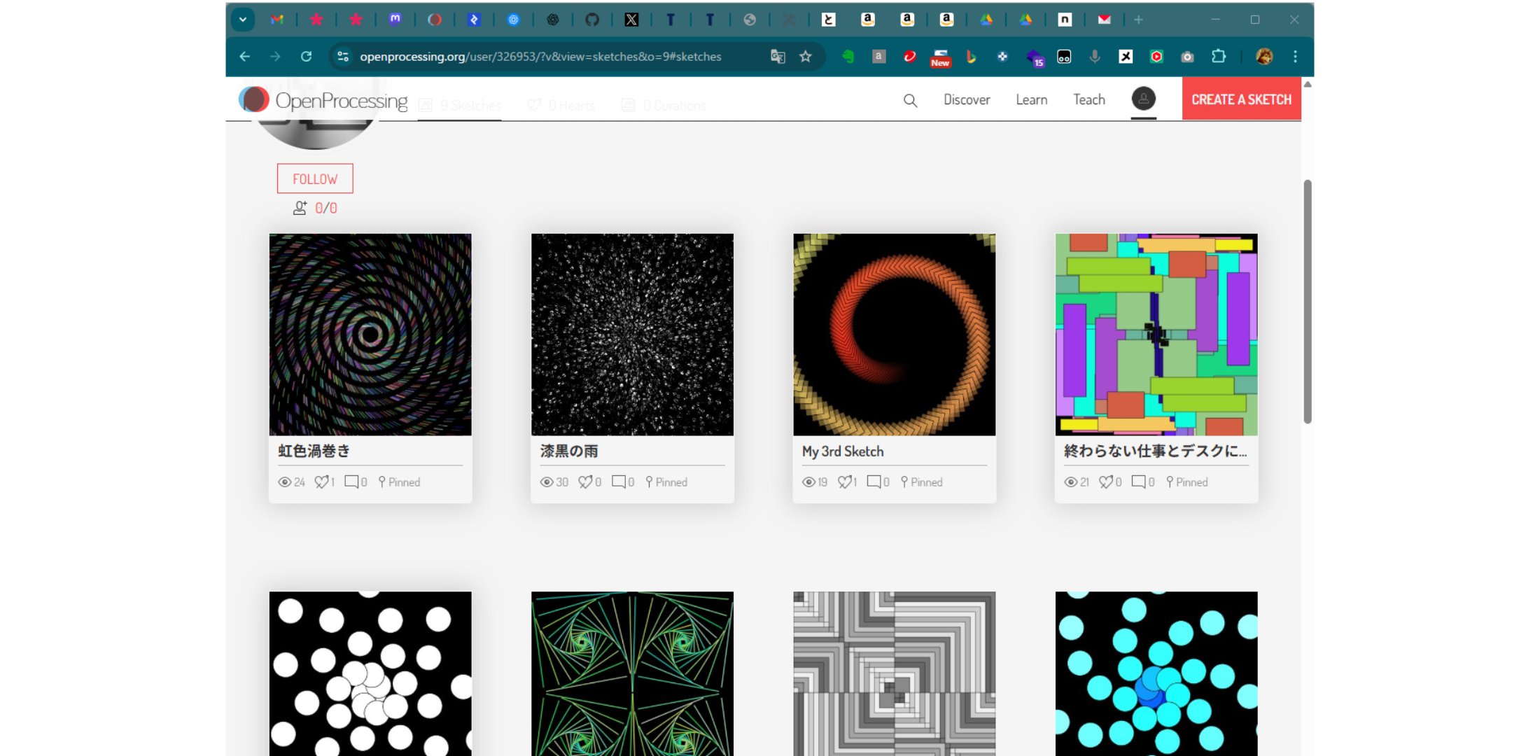1540x756 pixels.
Task: Heart the My 3rd Sketch card
Action: tap(845, 482)
